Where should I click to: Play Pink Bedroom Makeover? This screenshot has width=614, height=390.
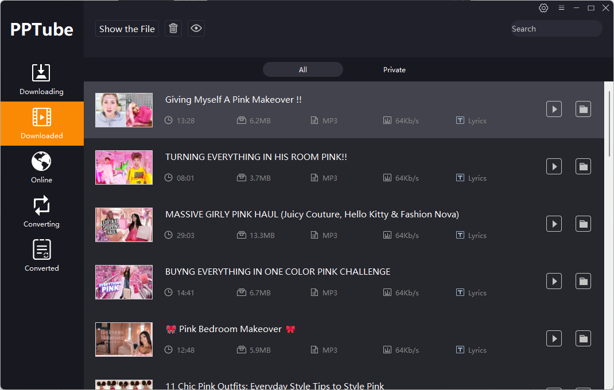[554, 339]
